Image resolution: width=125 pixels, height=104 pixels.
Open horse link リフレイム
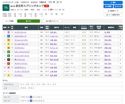(x=21, y=60)
